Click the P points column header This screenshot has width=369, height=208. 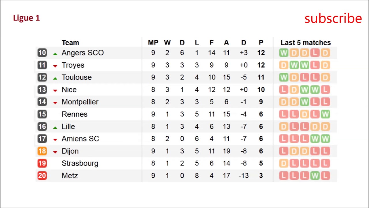261,43
